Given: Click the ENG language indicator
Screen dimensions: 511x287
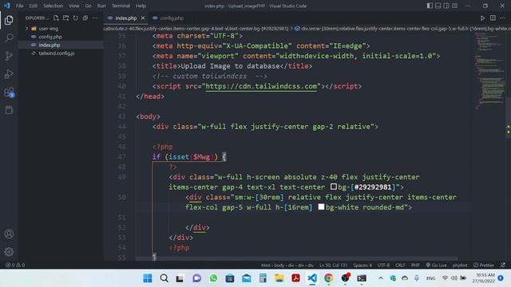Looking at the screenshot, I should pos(430,278).
